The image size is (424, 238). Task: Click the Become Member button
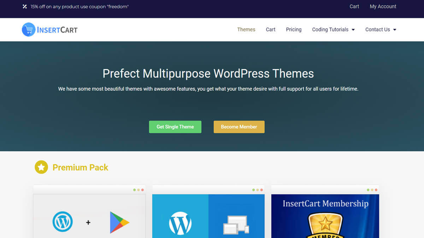pyautogui.click(x=239, y=127)
